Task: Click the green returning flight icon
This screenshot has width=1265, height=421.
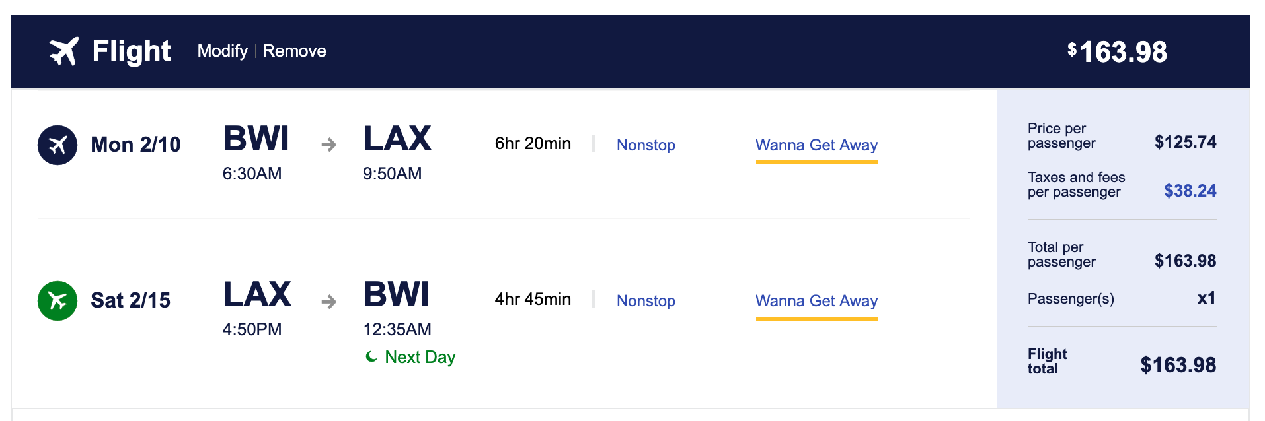Action: click(x=57, y=300)
